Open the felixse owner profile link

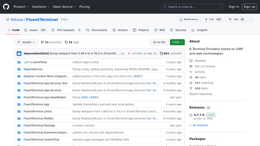tap(17, 19)
